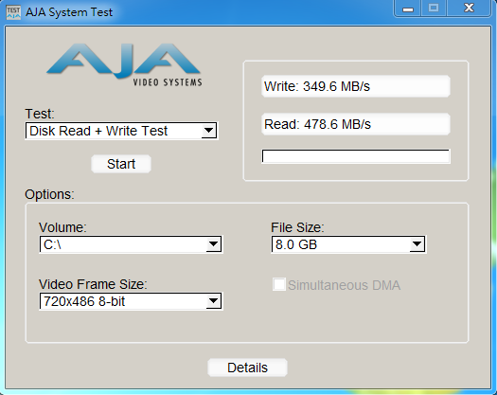Click the Test: label
497x395 pixels.
pyautogui.click(x=40, y=114)
